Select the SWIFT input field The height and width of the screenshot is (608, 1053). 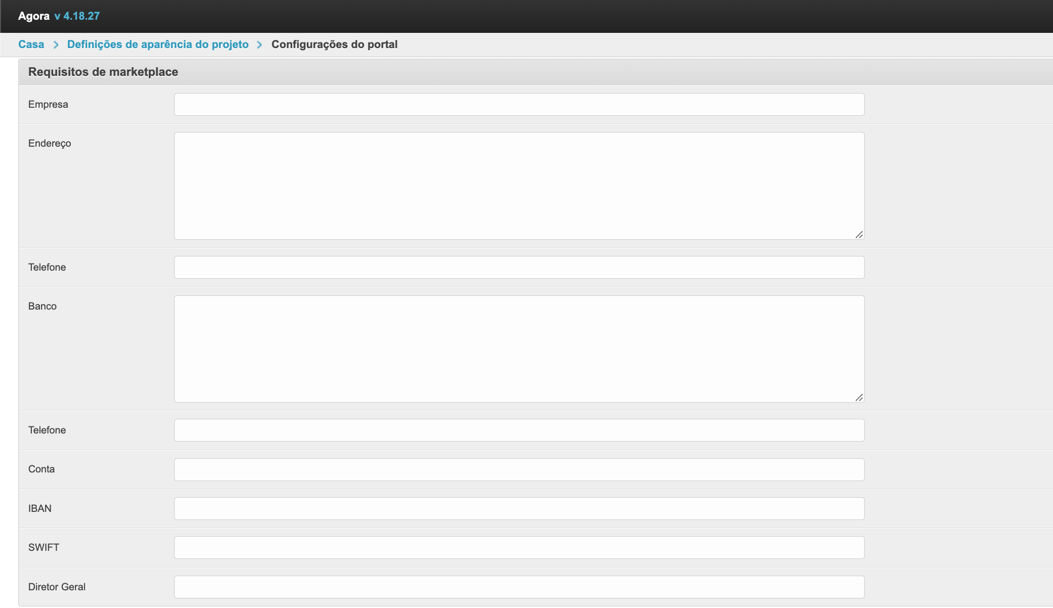pos(519,548)
